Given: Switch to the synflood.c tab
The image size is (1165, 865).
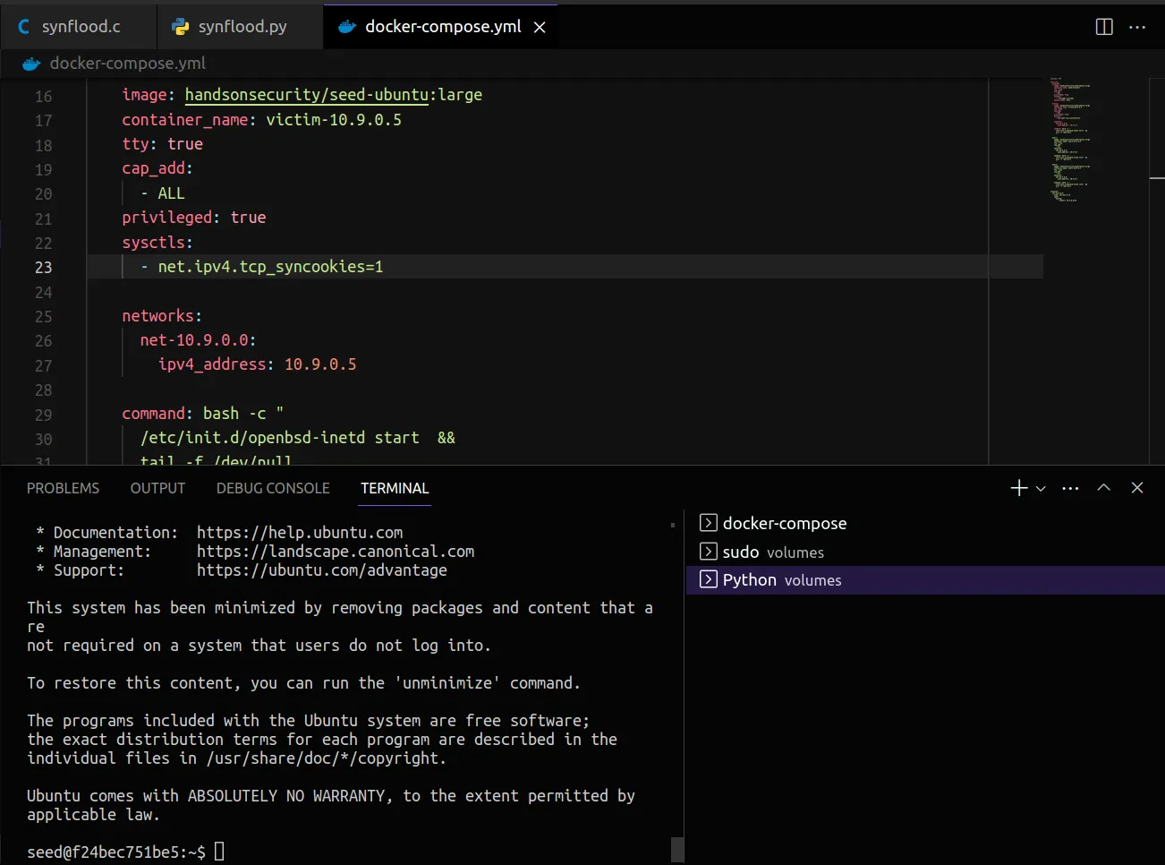Looking at the screenshot, I should tap(80, 27).
